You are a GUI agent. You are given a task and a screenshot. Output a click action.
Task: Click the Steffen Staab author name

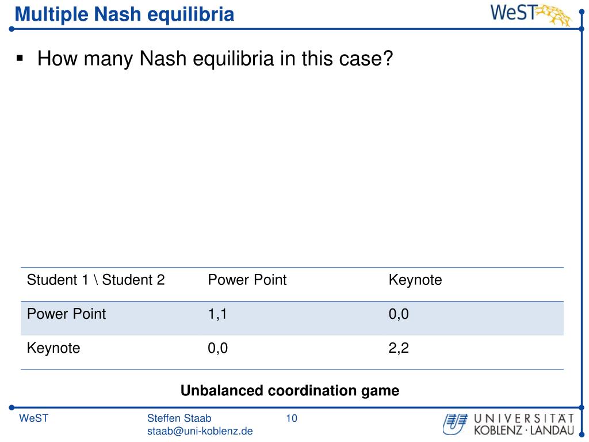(179, 418)
